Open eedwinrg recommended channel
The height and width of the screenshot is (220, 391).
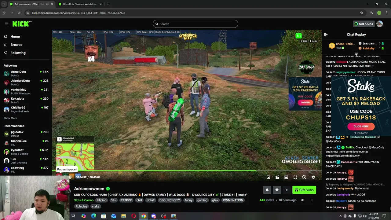click(x=26, y=170)
